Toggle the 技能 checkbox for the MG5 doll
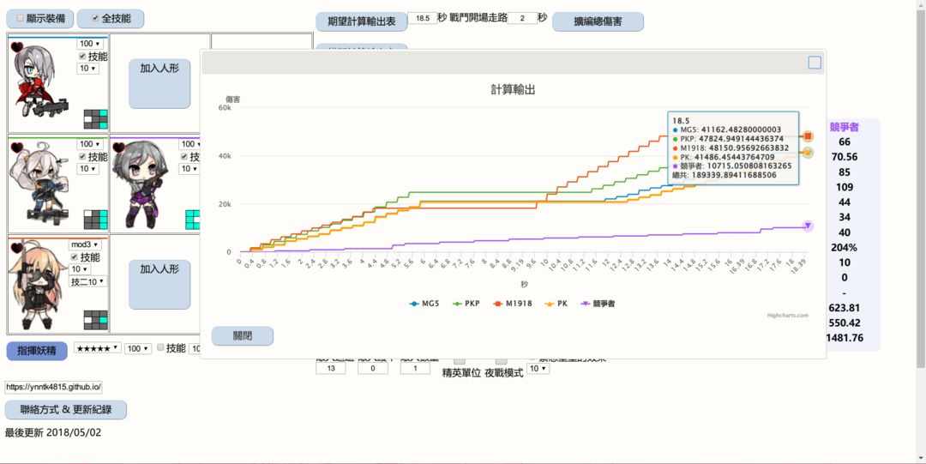Image resolution: width=926 pixels, height=464 pixels. [x=82, y=56]
